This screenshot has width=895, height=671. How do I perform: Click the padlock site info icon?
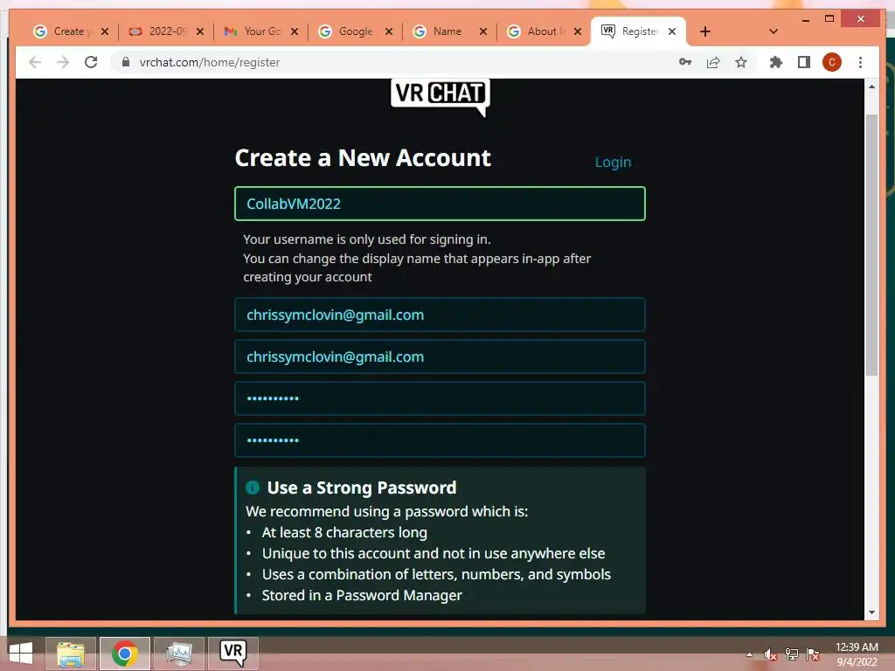[126, 62]
